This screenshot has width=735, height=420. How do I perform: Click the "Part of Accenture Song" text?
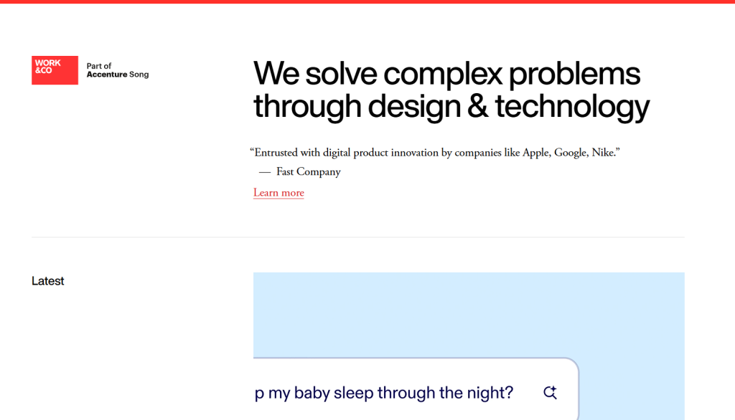(x=118, y=70)
